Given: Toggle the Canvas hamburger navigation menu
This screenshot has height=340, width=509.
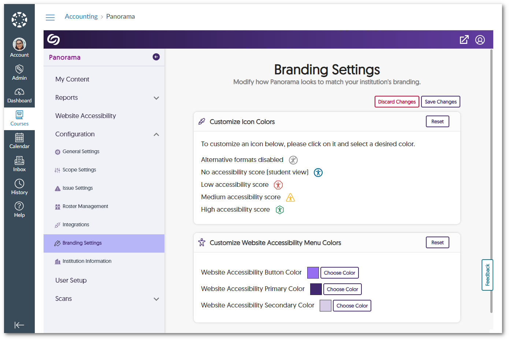Looking at the screenshot, I should (x=50, y=17).
